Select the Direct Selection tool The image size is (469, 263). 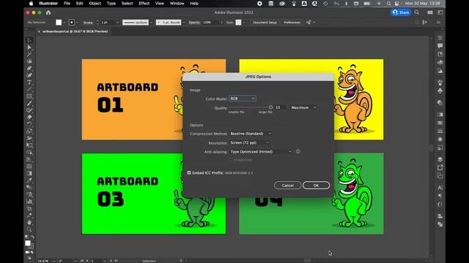click(x=29, y=47)
